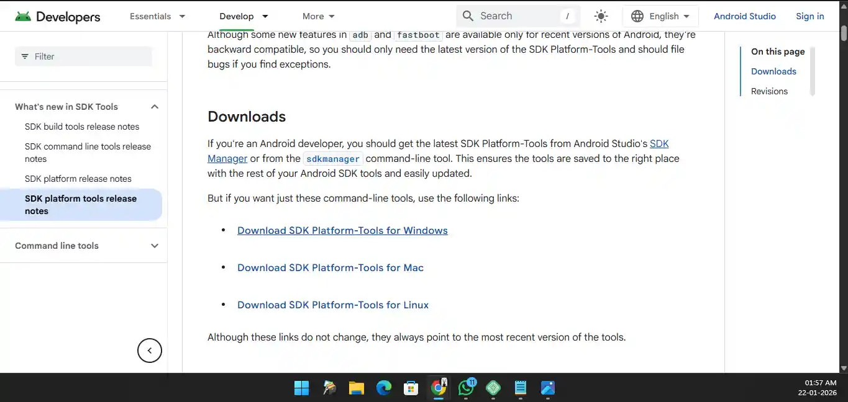The image size is (848, 402).
Task: Click Download SDK Platform-Tools for Linux
Action: coord(333,305)
